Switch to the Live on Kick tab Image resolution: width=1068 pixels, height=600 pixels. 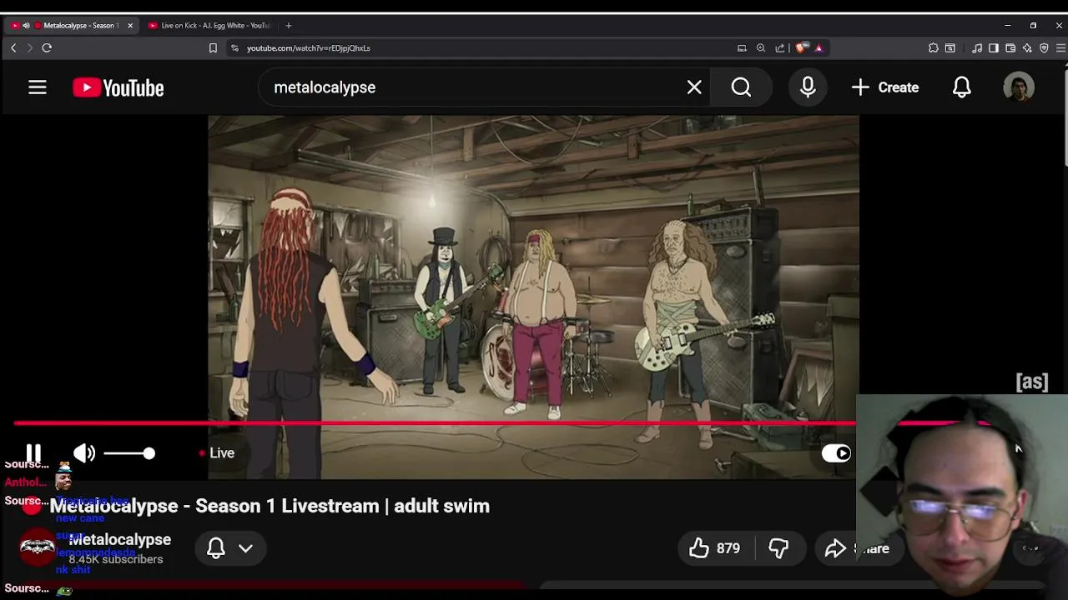click(x=209, y=26)
